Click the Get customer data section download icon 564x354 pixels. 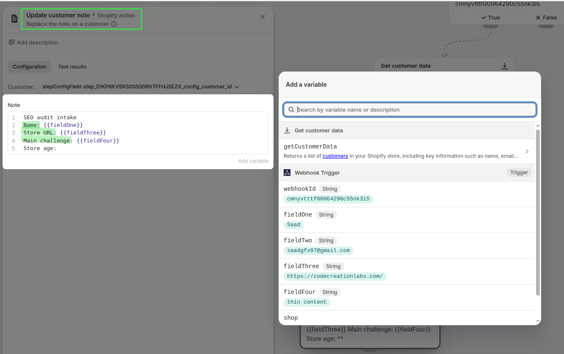click(287, 130)
